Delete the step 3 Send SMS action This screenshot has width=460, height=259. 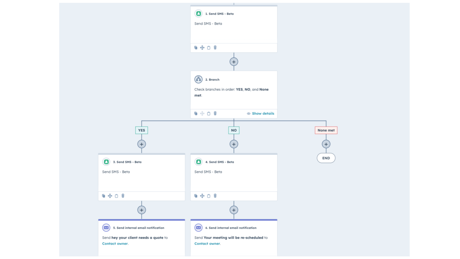point(123,196)
